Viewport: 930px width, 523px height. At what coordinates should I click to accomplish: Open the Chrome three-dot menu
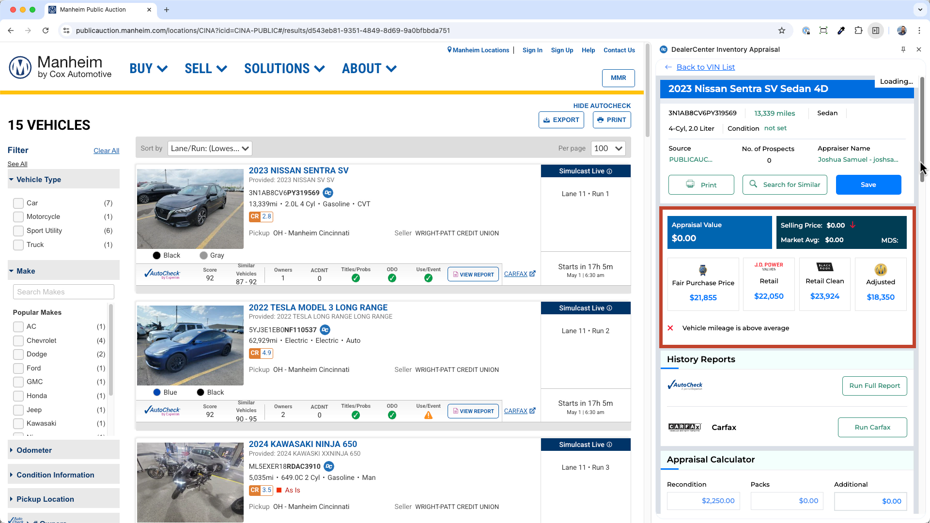click(x=919, y=31)
